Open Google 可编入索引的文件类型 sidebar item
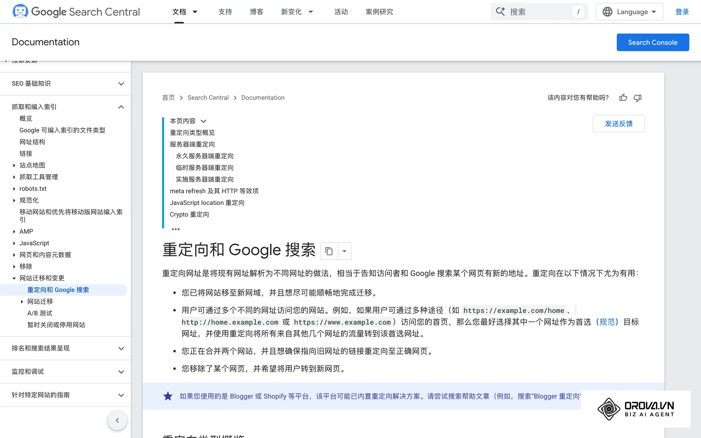Screen dimensions: 701x438 pyautogui.click(x=62, y=130)
